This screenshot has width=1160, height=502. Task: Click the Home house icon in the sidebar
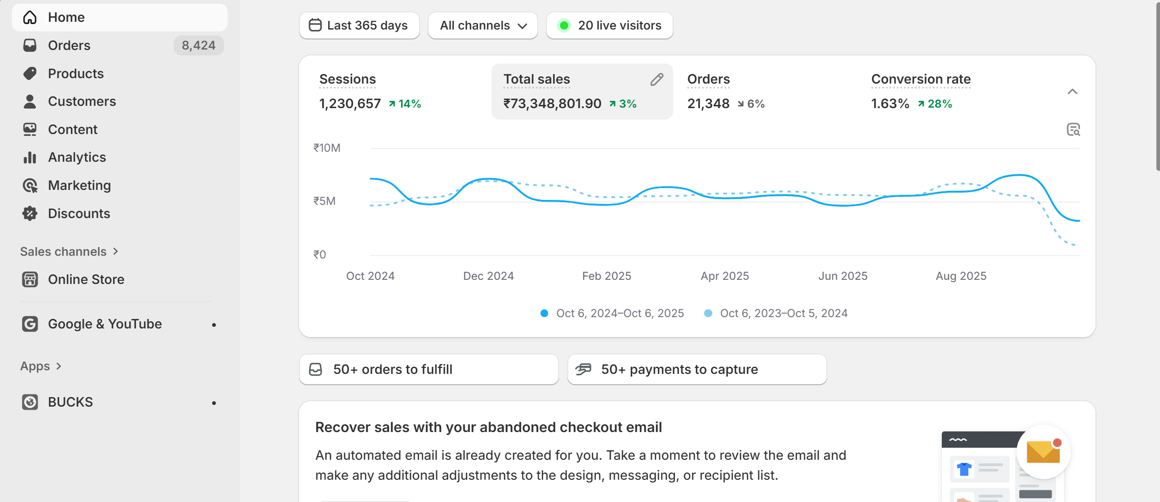tap(30, 17)
